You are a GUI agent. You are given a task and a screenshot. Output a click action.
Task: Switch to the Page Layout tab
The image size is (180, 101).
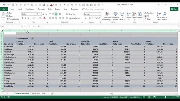(x=30, y=9)
